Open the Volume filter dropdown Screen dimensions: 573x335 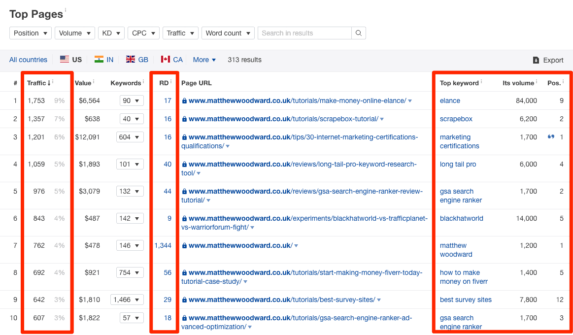point(75,33)
